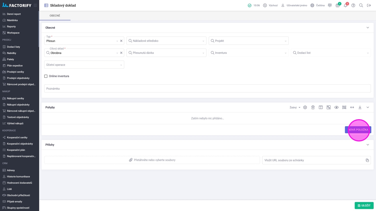Viewport: 376px width, 211px height.
Task: Collapse the Přílohy section
Action: pyautogui.click(x=368, y=145)
